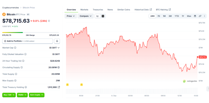The height and width of the screenshot is (103, 209).
Task: Click first yellow event marker under chart
Action: (x=68, y=85)
